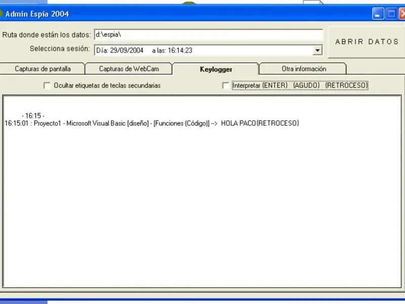Click the 'Ruta donde están los datos:' label
405x304 pixels.
(47, 35)
